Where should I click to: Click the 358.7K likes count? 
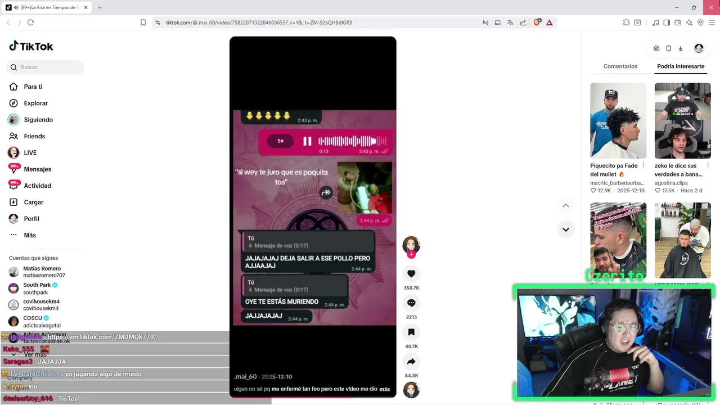(411, 288)
